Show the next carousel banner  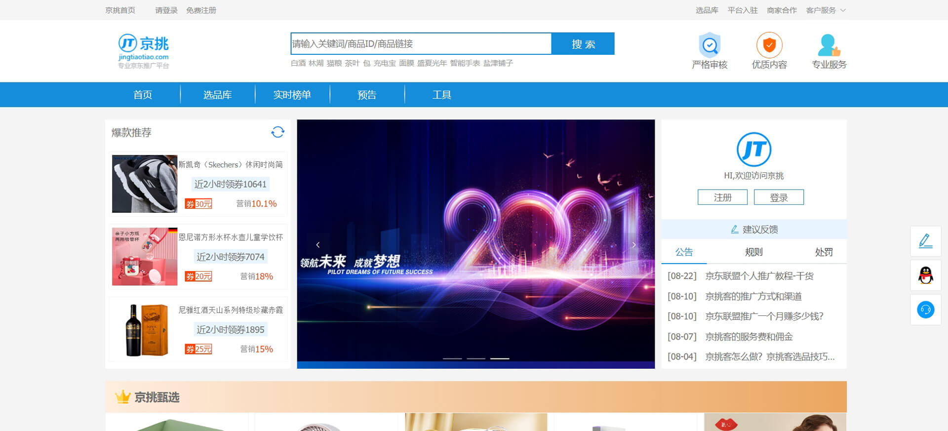(634, 245)
